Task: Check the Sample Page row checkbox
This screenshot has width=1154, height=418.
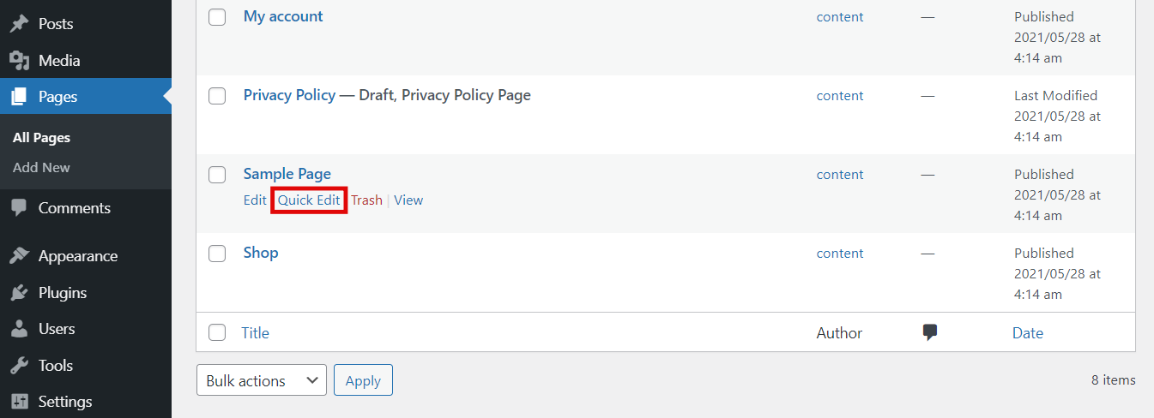Action: (x=217, y=175)
